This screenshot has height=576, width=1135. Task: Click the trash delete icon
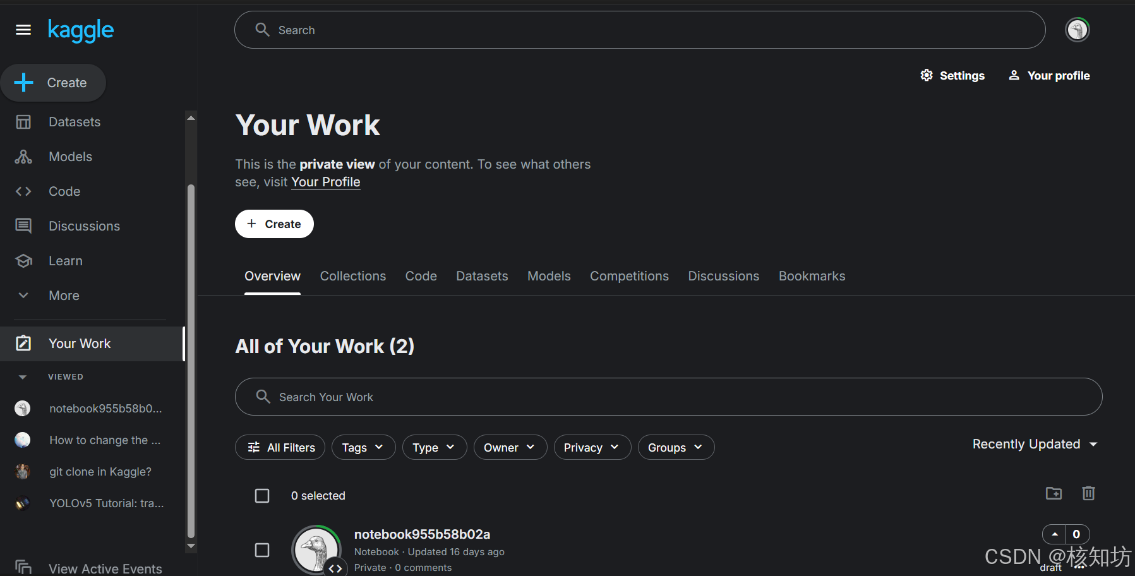1088,493
